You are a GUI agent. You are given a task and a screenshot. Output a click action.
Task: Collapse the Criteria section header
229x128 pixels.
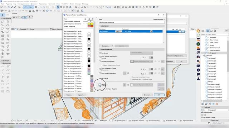[100, 26]
